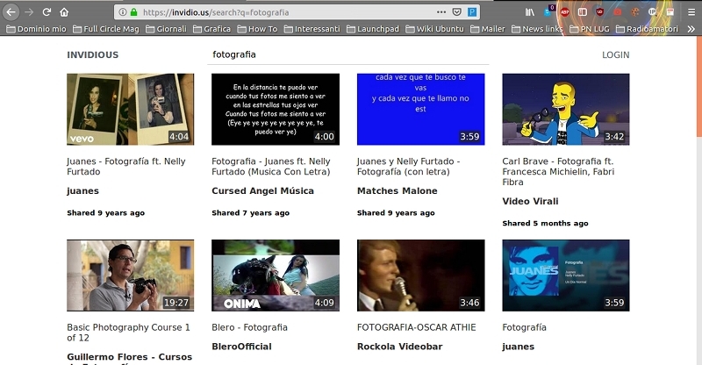This screenshot has height=365, width=702.
Task: Open News links bookmark folder
Action: (537, 29)
